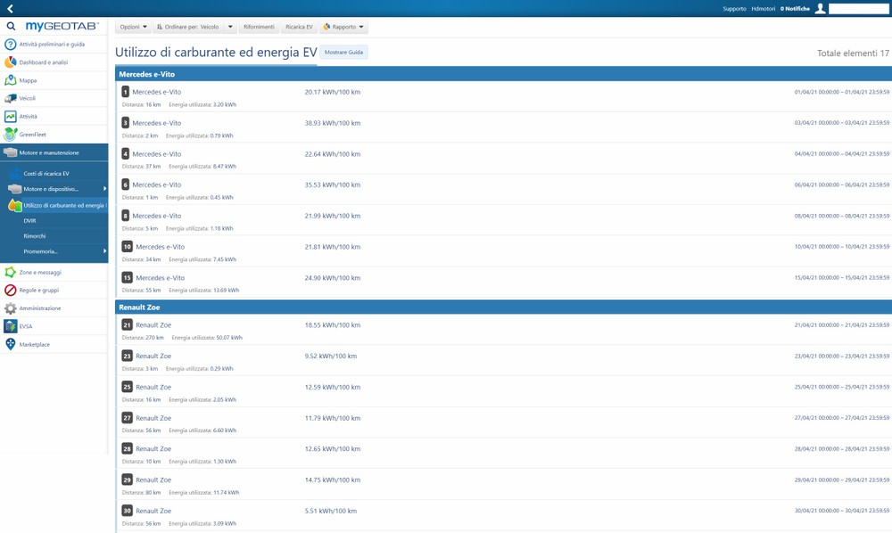
Task: Click the back arrow in top bar
Action: [x=10, y=9]
